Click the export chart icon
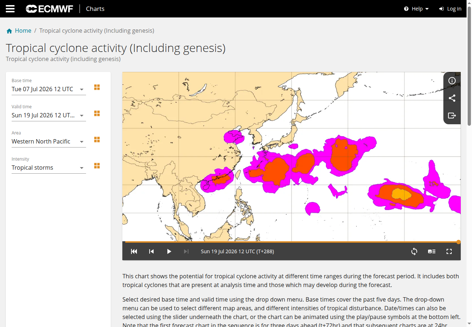 pos(452,116)
